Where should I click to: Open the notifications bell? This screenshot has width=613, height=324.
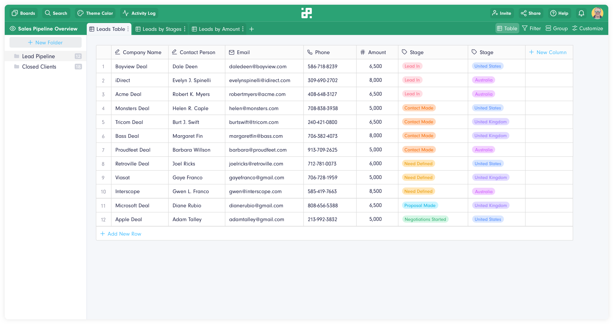(581, 13)
